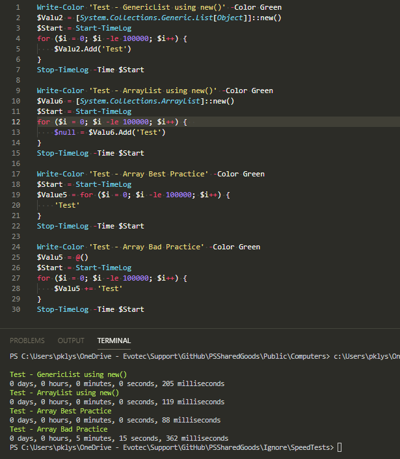
Task: Focus terminal prompt after SpeedTests>
Action: [340, 448]
